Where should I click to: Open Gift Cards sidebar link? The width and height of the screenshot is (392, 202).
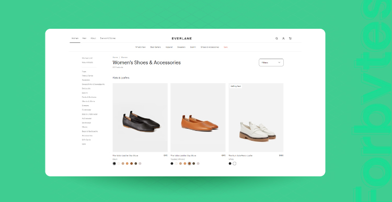pos(86,140)
